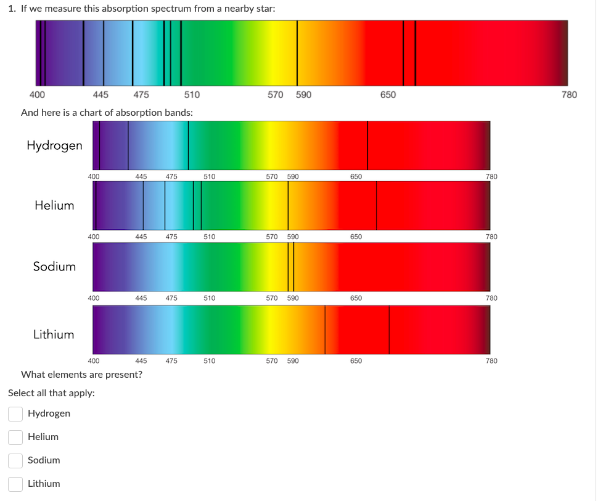This screenshot has height=501, width=598.
Task: Click the 780 nm wavelength label
Action: [x=570, y=95]
